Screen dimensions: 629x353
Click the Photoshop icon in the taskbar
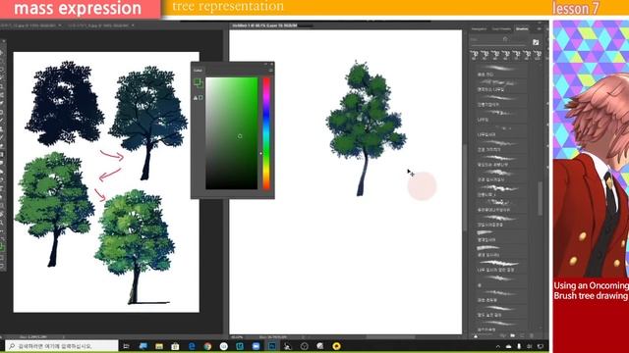coord(272,346)
